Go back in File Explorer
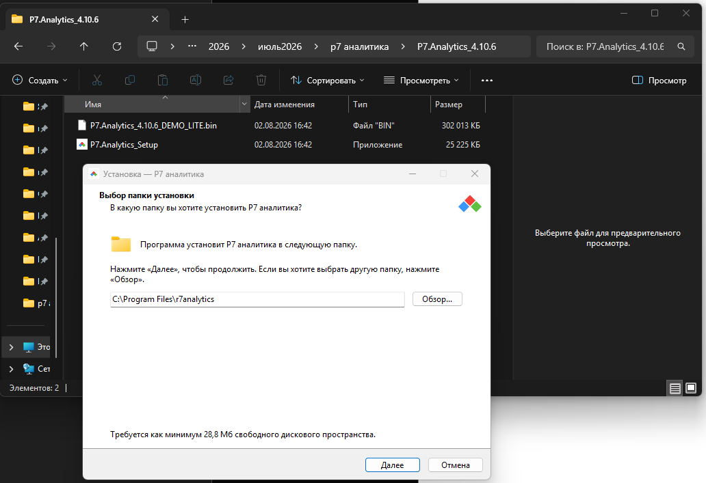706x483 pixels. pyautogui.click(x=18, y=46)
